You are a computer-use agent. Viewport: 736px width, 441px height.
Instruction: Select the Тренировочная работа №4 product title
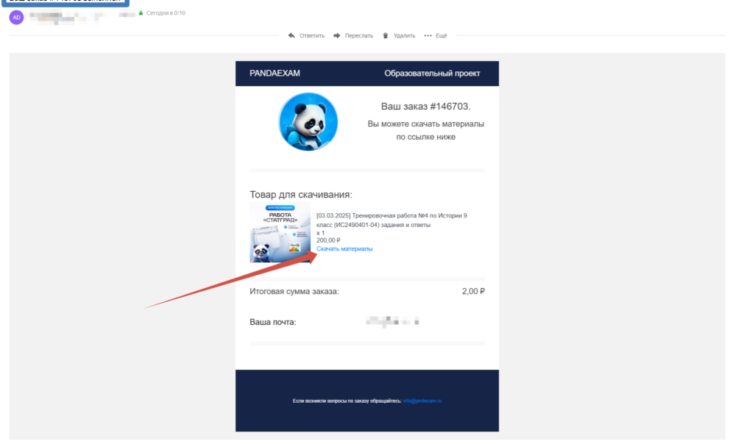coord(392,220)
